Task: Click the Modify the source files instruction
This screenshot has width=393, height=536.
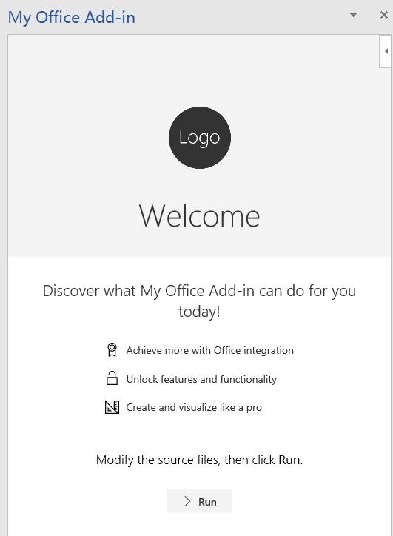Action: tap(199, 460)
